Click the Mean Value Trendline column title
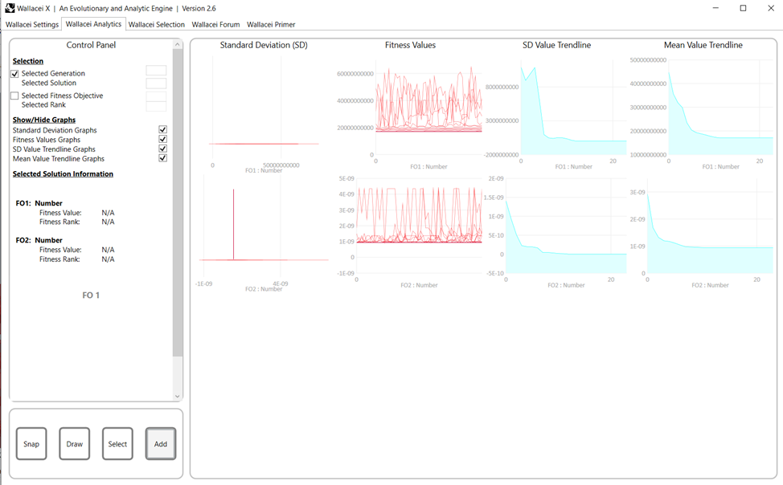783x485 pixels. [x=703, y=45]
